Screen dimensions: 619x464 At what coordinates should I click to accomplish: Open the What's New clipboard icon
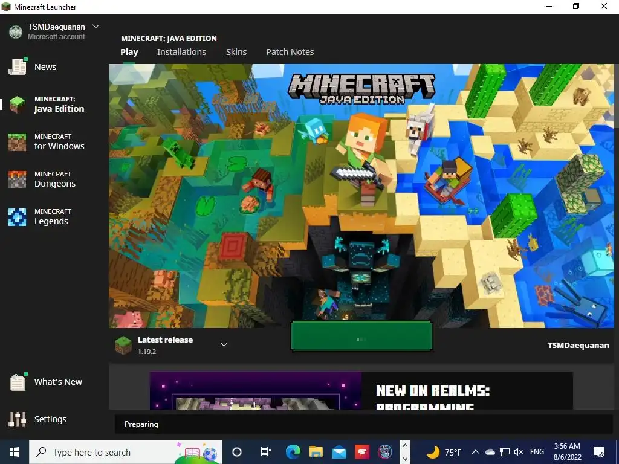18,382
